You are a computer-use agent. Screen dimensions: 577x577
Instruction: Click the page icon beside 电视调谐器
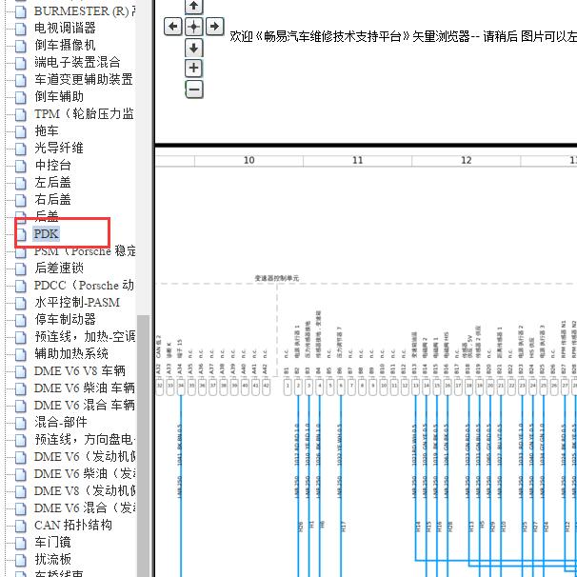click(x=21, y=30)
